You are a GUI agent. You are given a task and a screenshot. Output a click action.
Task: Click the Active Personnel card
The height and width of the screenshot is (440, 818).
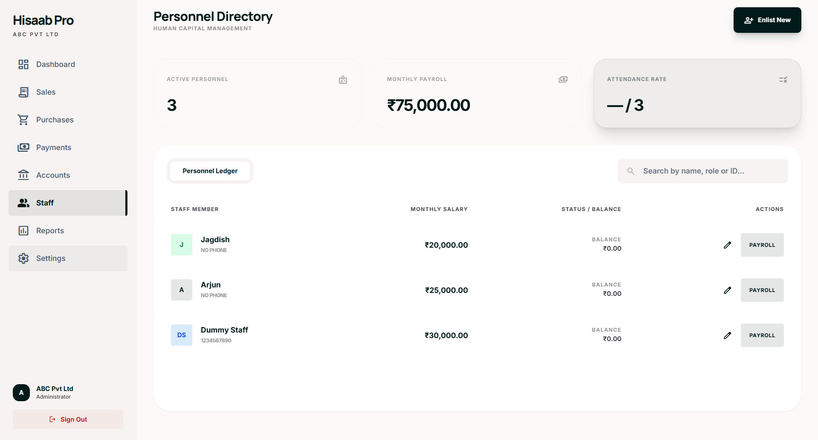tap(257, 93)
